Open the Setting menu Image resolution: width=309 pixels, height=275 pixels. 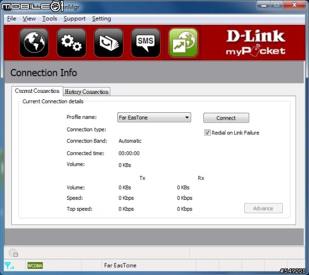coord(101,19)
